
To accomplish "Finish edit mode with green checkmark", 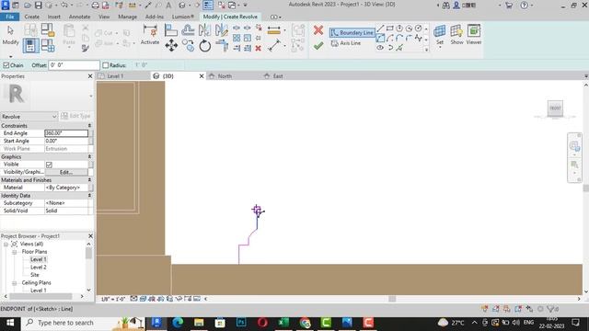I will [318, 46].
